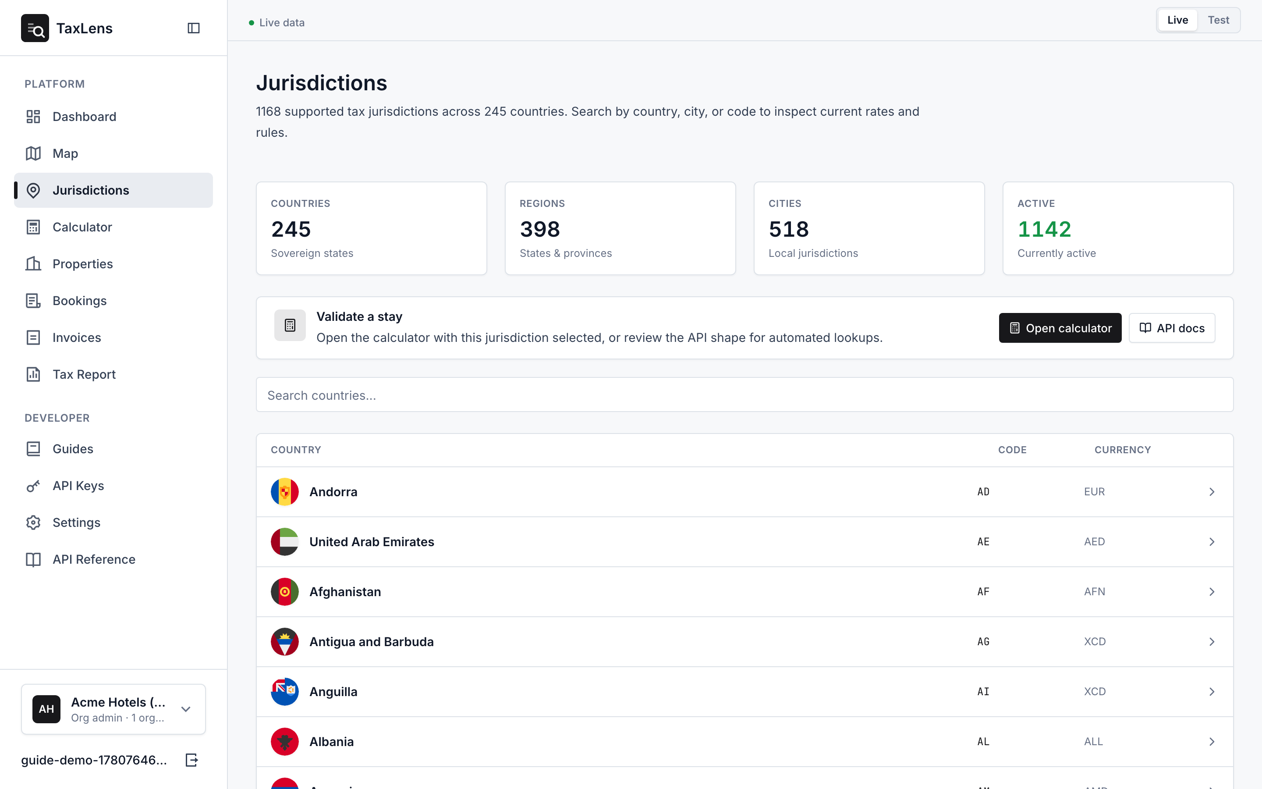
Task: Click the Guides icon
Action: 33,449
